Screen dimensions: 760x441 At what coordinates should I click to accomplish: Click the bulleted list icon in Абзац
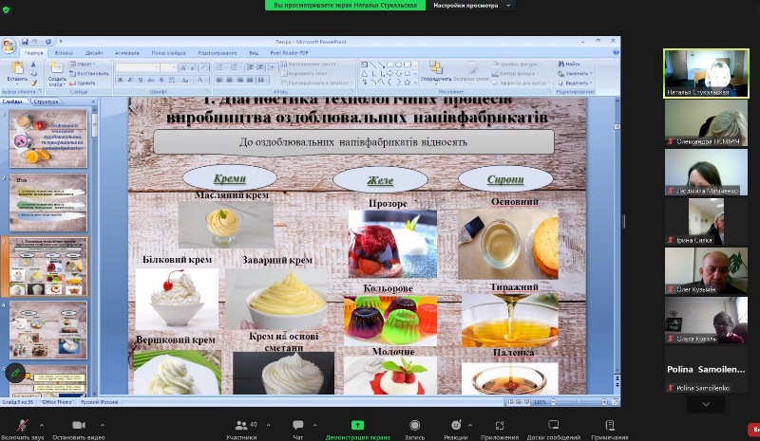click(x=220, y=67)
